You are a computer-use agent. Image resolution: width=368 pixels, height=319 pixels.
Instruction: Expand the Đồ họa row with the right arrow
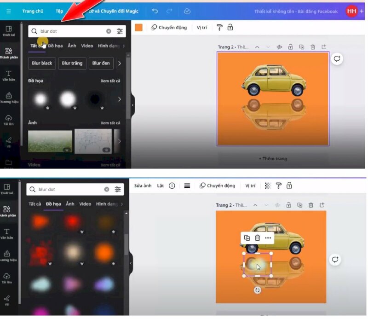click(120, 99)
